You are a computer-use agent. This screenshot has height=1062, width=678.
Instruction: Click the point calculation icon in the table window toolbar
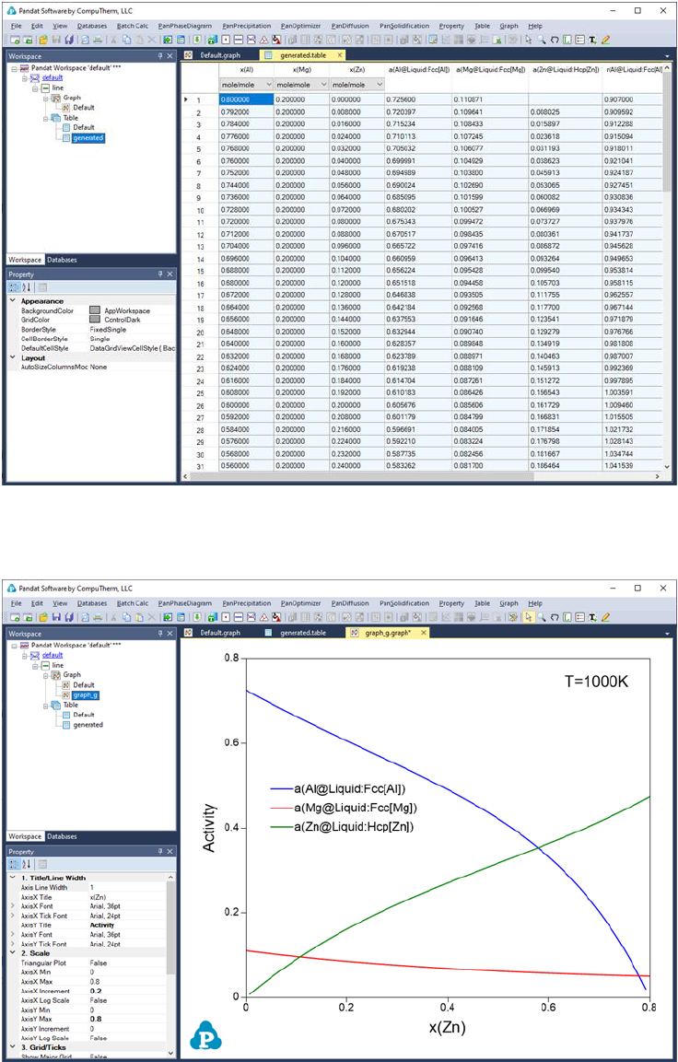coord(226,40)
